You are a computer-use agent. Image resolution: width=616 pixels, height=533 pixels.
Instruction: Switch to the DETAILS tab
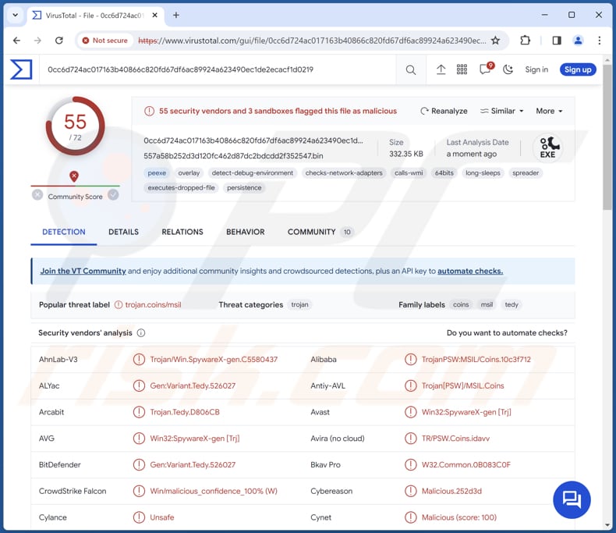click(x=123, y=232)
